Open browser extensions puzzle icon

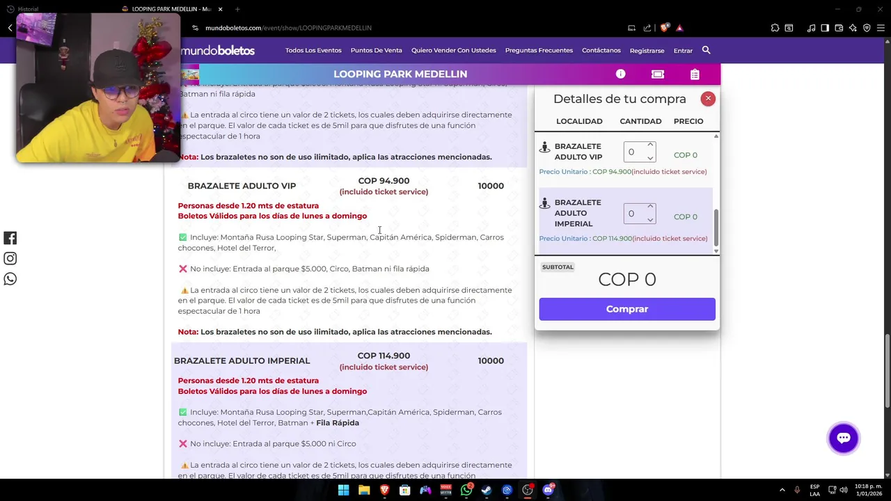(775, 28)
